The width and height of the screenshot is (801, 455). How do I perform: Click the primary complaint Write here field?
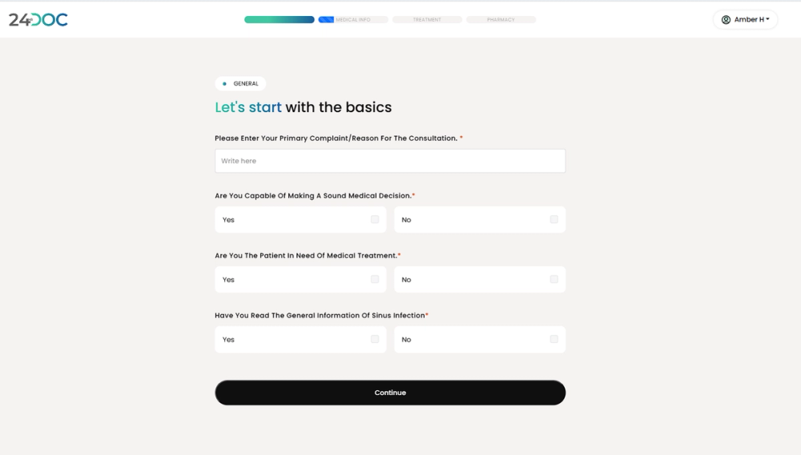(390, 161)
